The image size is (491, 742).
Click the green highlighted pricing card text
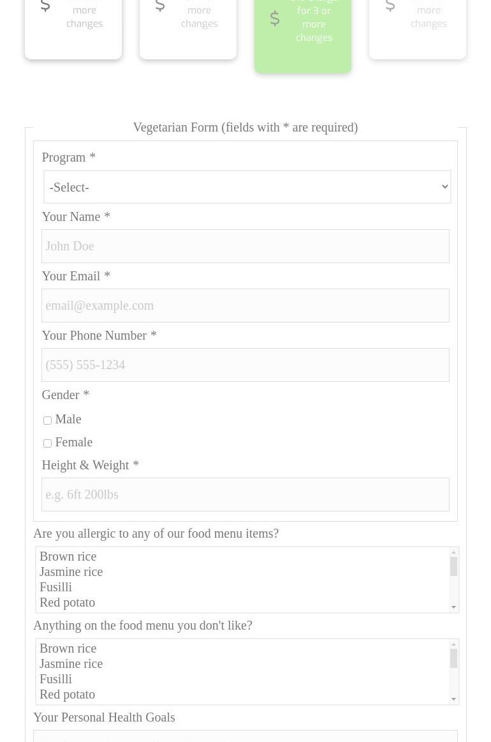click(x=314, y=24)
